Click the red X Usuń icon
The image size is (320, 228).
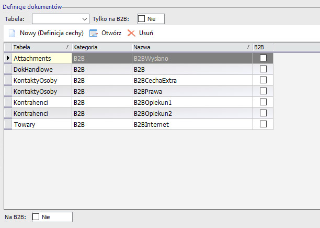[131, 33]
